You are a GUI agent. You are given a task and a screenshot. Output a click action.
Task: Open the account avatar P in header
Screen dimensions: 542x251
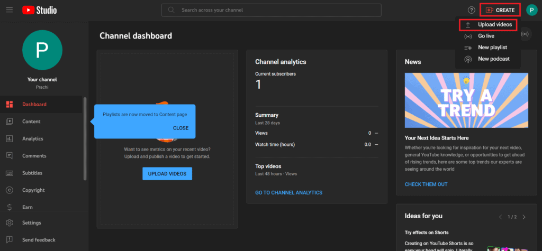[531, 10]
